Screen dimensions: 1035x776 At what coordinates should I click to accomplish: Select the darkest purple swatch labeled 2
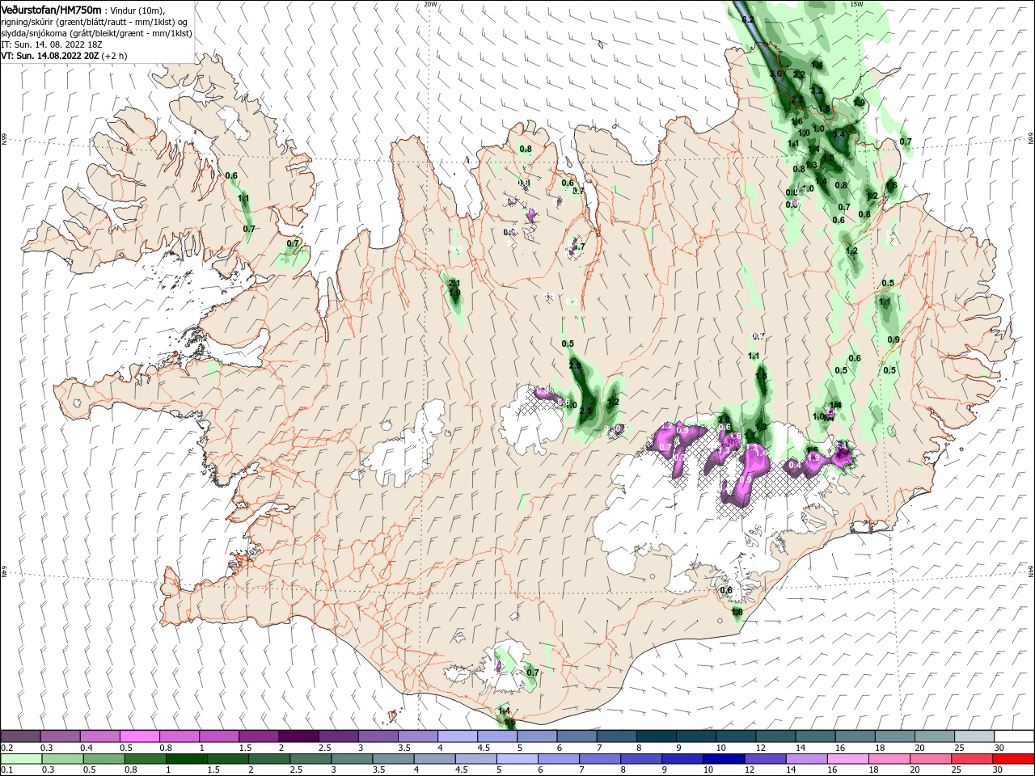(298, 736)
